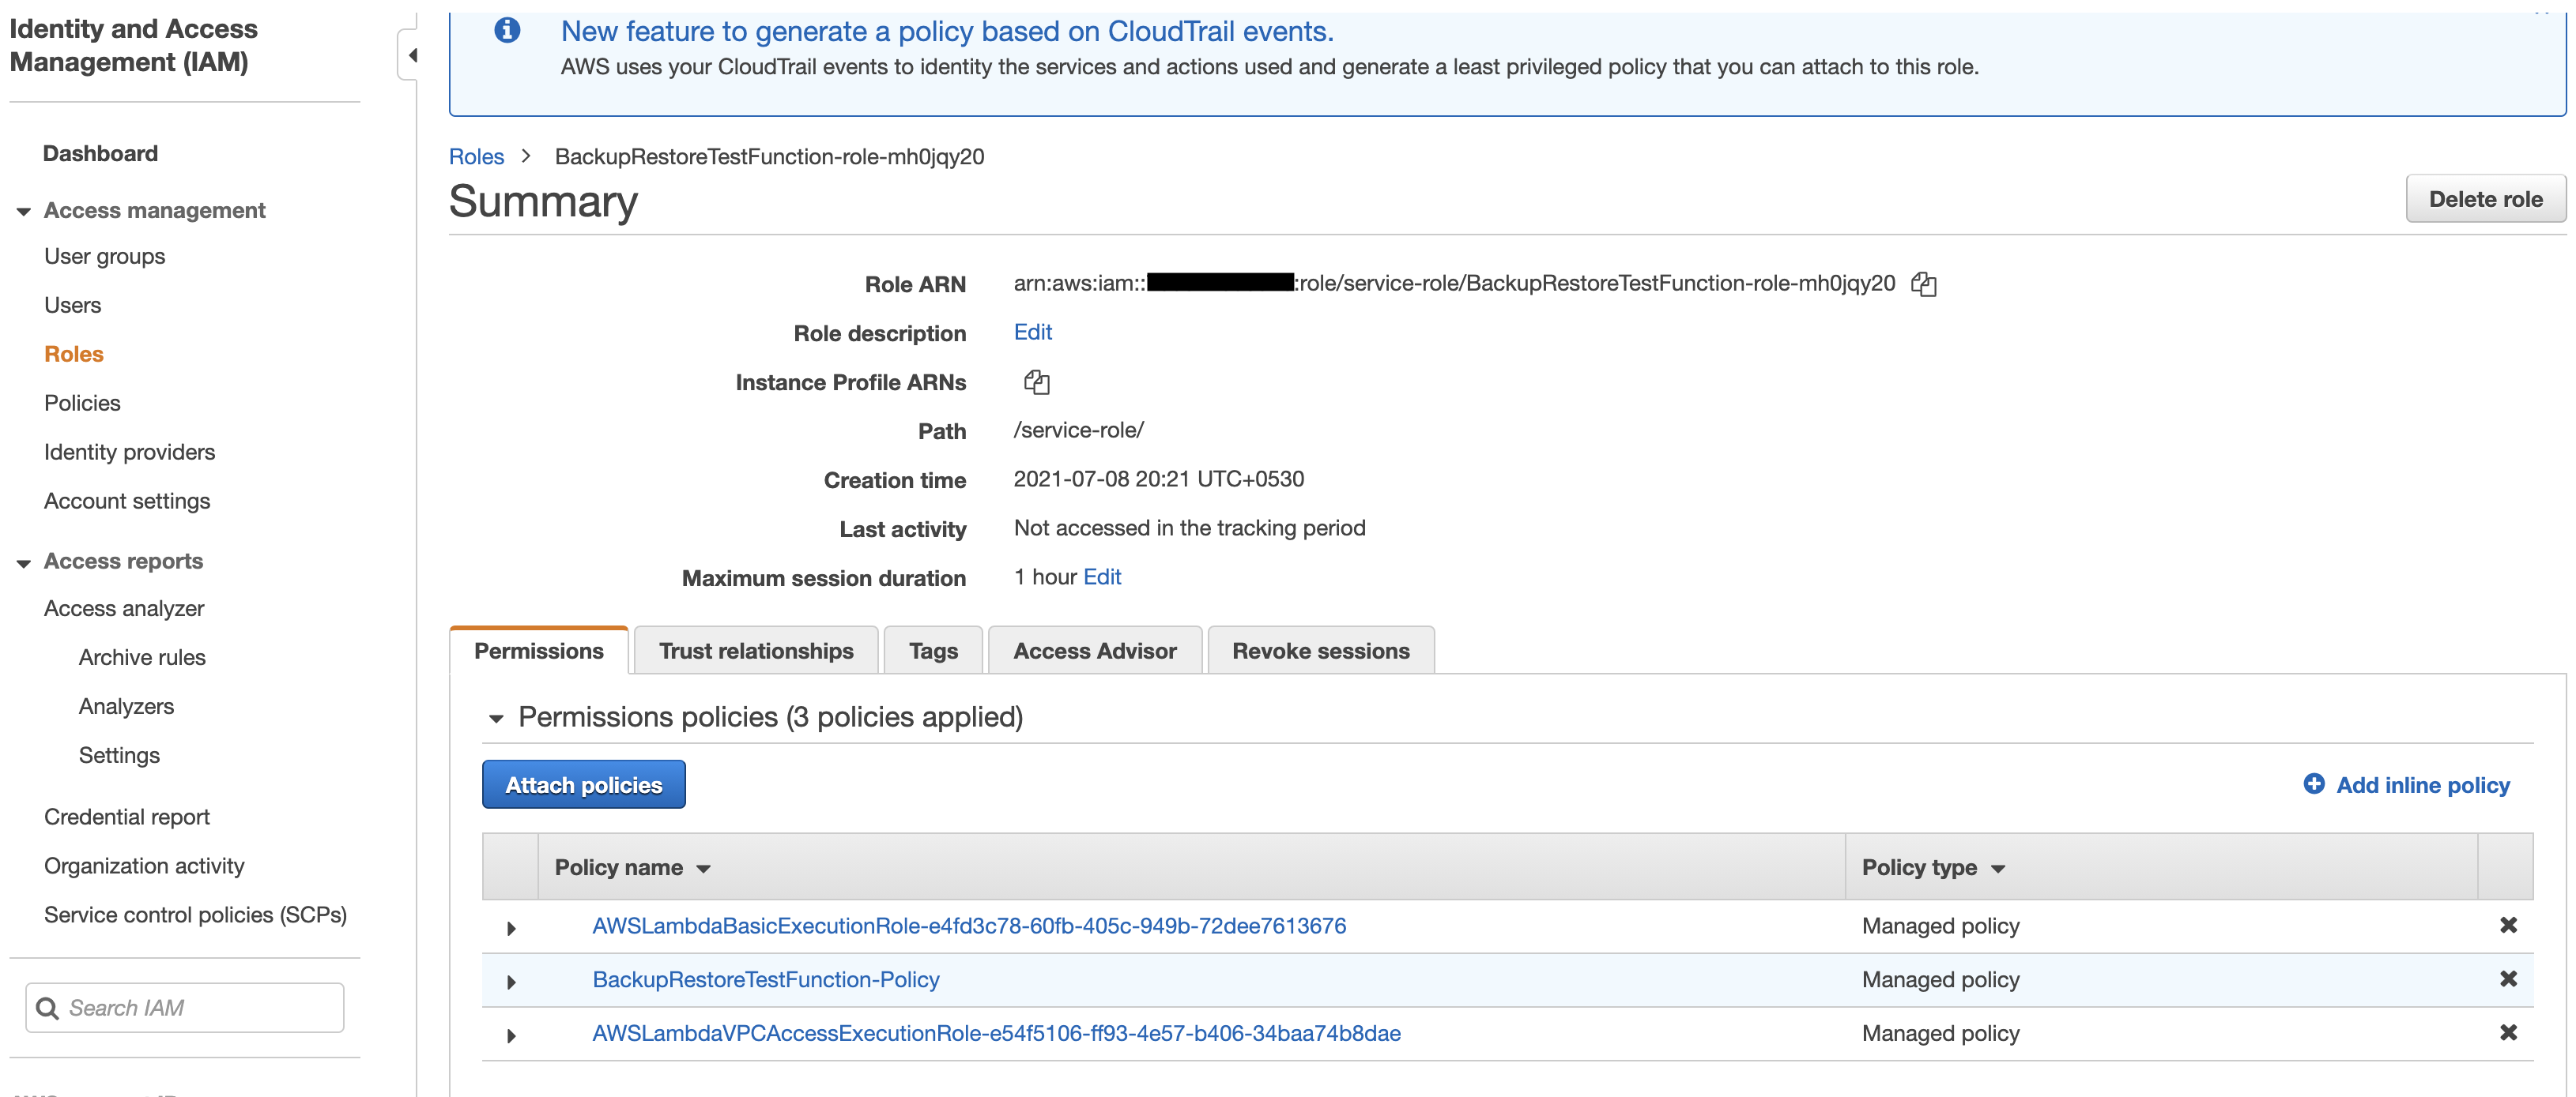Open the Trust relationships tab
This screenshot has height=1097, width=2576.
point(756,651)
